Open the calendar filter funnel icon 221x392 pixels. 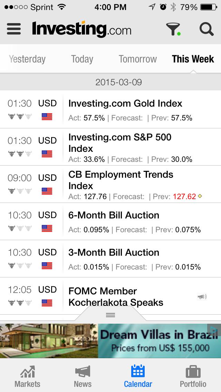point(173,29)
